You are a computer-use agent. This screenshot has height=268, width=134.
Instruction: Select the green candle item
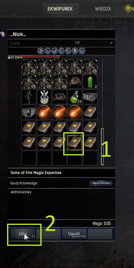coord(90,82)
